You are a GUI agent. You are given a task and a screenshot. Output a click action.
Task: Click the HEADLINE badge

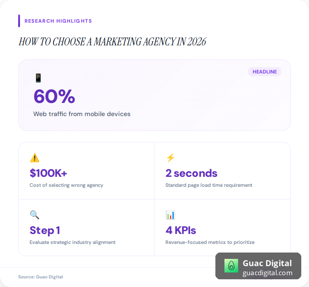[x=264, y=72]
